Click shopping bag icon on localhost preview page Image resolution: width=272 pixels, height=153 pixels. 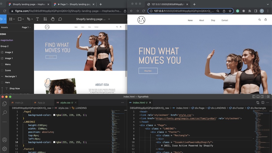tap(266, 20)
